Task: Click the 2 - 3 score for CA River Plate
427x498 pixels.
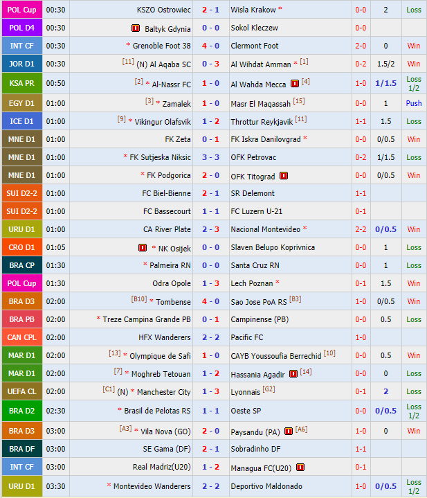Action: (x=210, y=229)
